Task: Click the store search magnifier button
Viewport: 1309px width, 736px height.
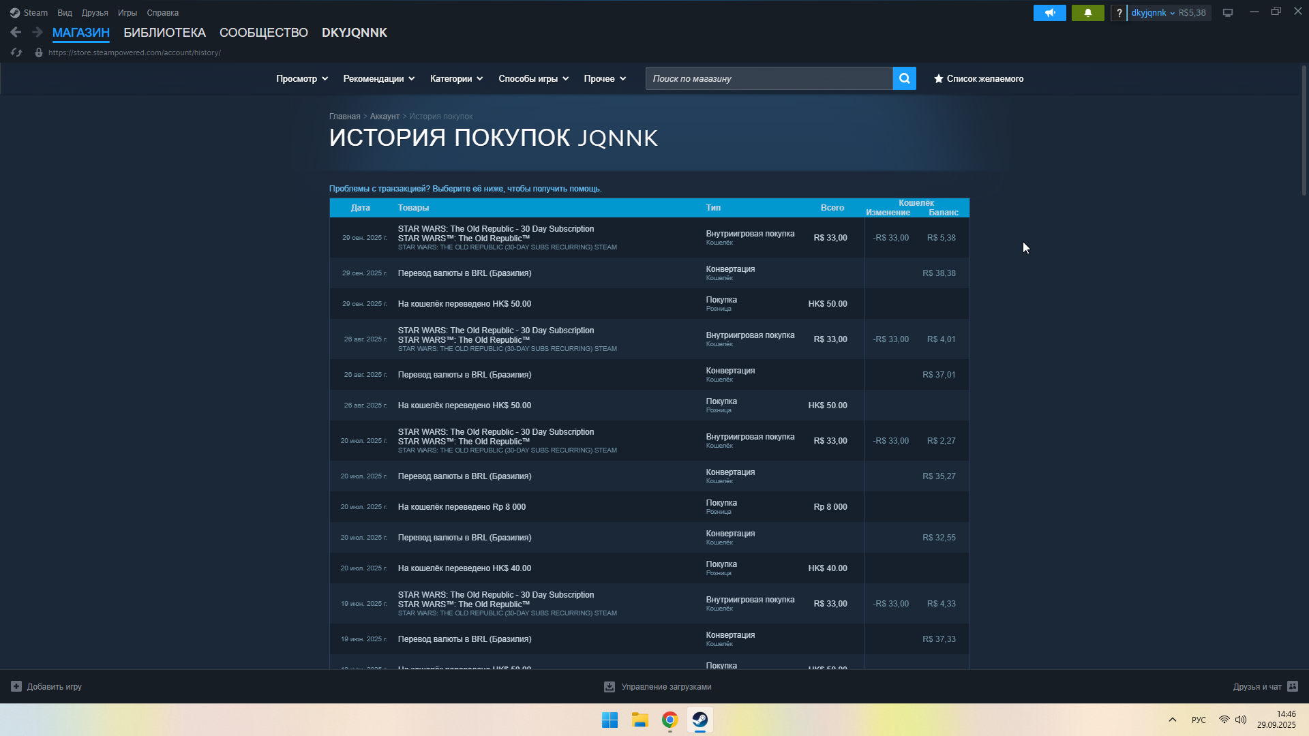Action: pyautogui.click(x=904, y=78)
